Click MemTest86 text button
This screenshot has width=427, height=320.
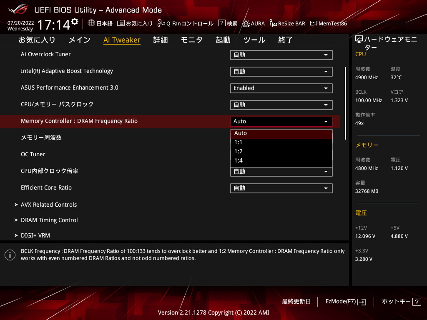(x=333, y=24)
